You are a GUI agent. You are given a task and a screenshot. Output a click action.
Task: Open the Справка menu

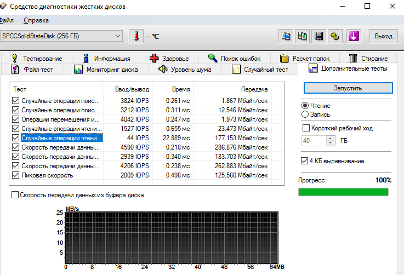pos(36,20)
